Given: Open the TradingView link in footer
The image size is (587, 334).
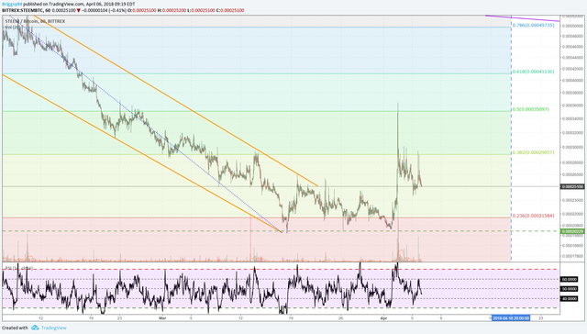Looking at the screenshot, I should [x=53, y=328].
